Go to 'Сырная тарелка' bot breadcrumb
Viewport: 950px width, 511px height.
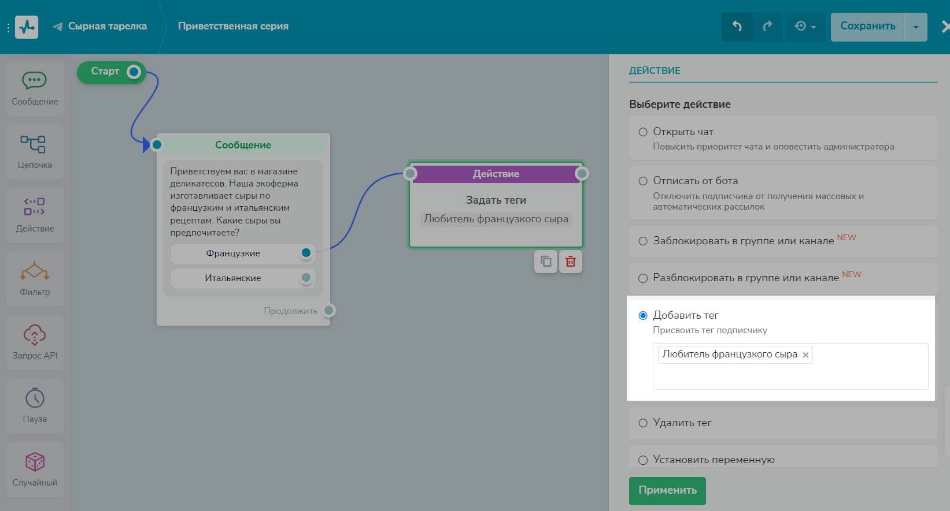(107, 27)
